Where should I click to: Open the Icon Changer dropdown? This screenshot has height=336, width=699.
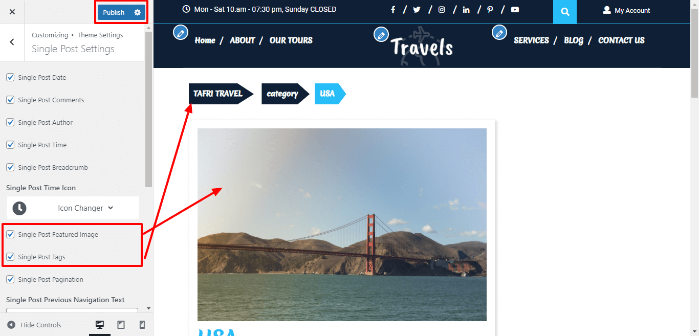coord(73,208)
